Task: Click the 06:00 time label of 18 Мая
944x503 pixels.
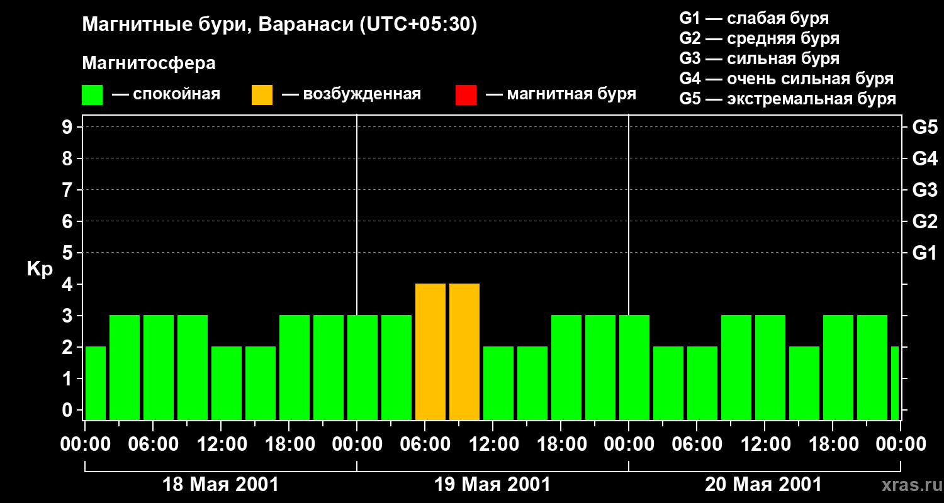Action: (153, 445)
